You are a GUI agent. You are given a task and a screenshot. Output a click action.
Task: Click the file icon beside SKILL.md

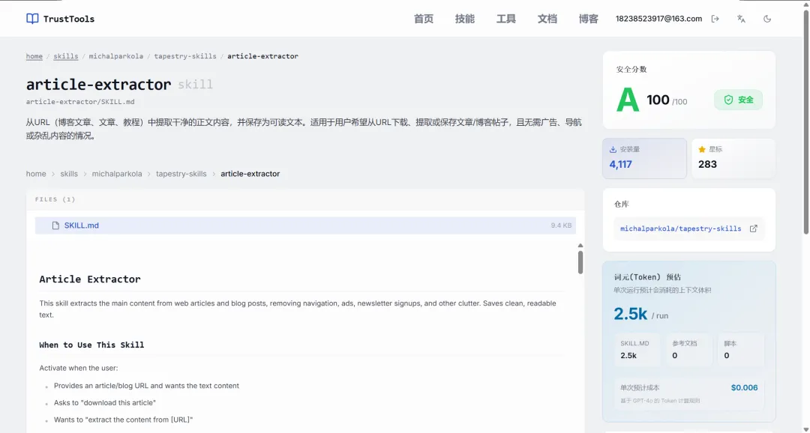[x=55, y=225]
